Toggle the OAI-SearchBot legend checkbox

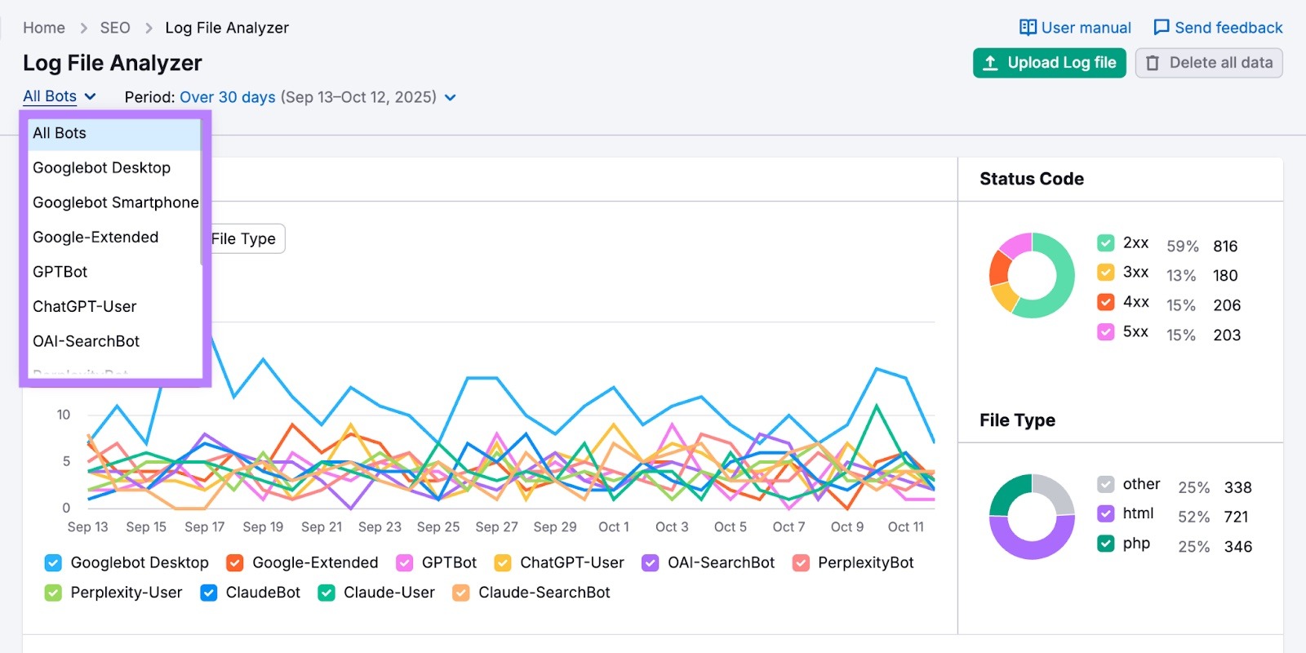pos(651,562)
